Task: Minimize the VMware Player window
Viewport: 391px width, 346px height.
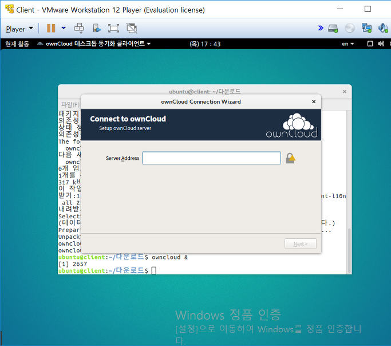Action: point(340,9)
